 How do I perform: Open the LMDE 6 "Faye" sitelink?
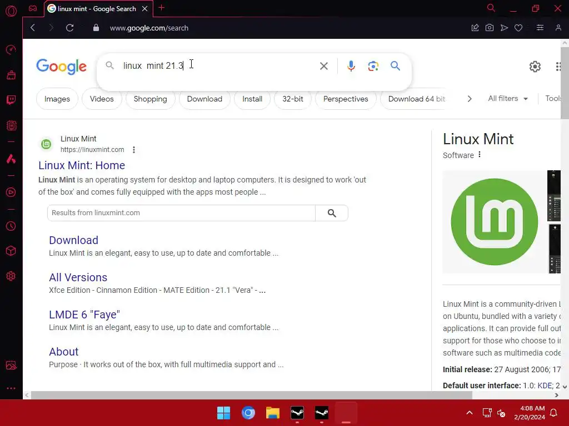[84, 315]
